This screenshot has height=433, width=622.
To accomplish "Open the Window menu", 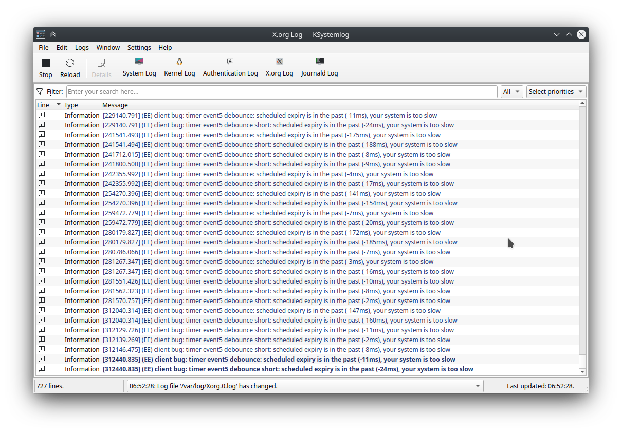I will (108, 47).
